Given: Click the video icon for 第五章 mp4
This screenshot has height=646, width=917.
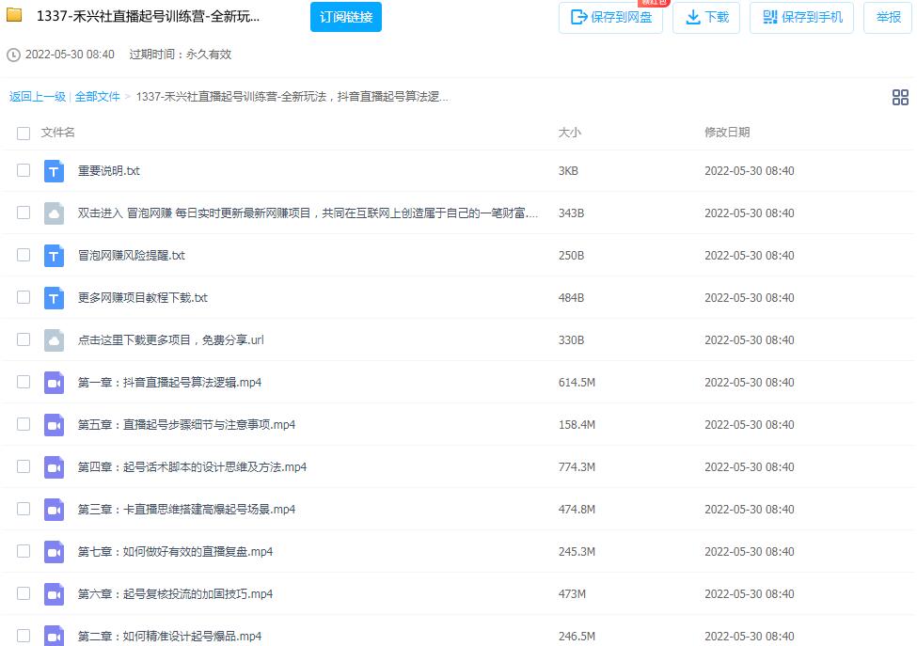Looking at the screenshot, I should click(x=54, y=425).
